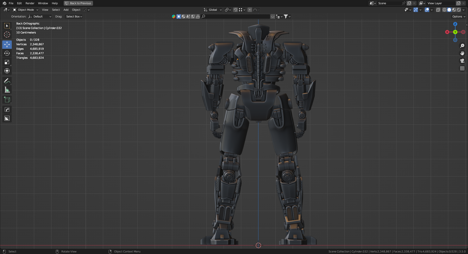The width and height of the screenshot is (468, 254).
Task: Select the Add Cube tool
Action: pos(7,99)
